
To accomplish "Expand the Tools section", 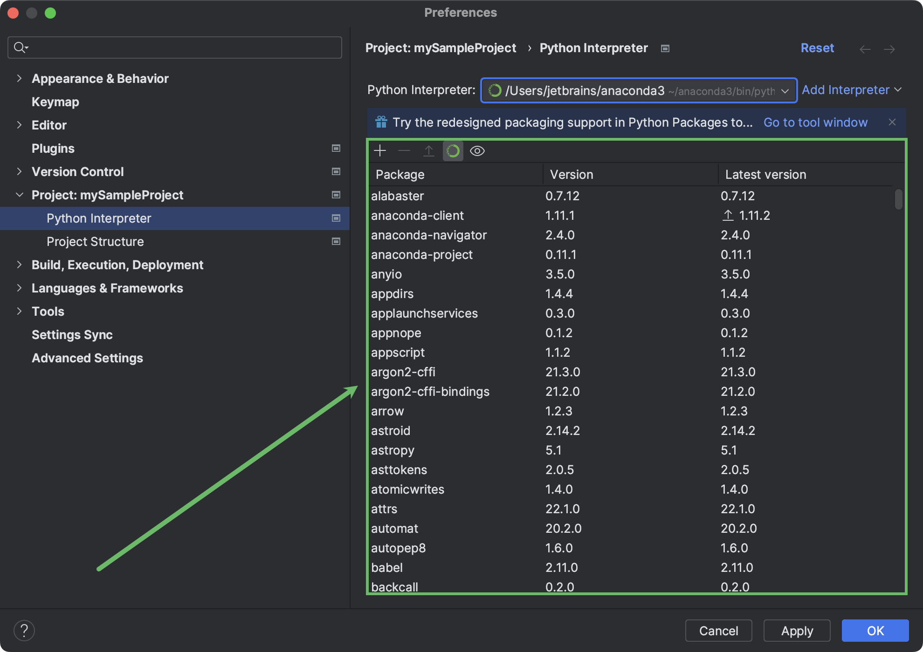I will pos(19,311).
